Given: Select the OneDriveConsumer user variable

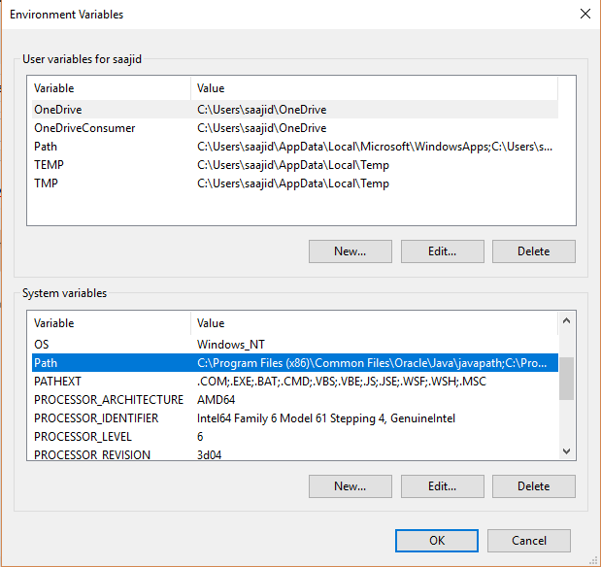Looking at the screenshot, I should (295, 128).
